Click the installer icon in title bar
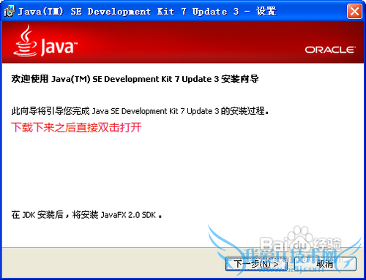The width and height of the screenshot is (366, 280). [10, 11]
